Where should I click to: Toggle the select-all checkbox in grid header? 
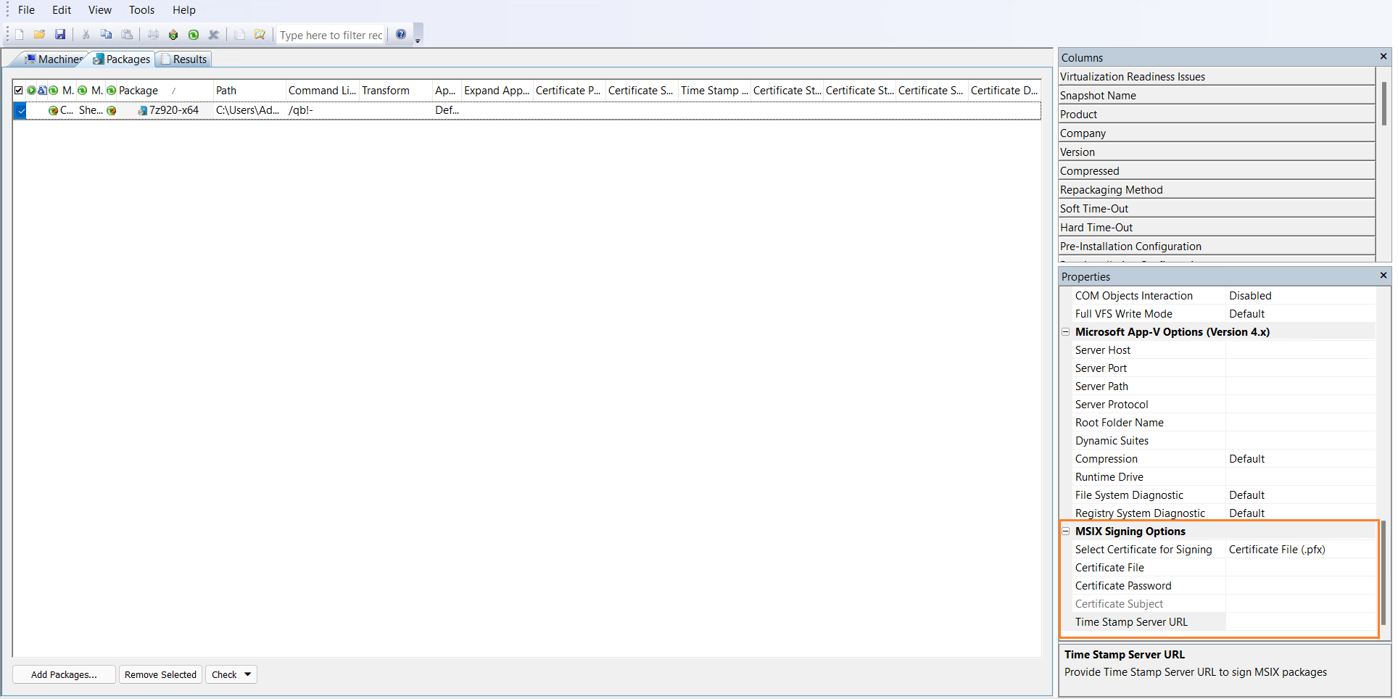[19, 91]
